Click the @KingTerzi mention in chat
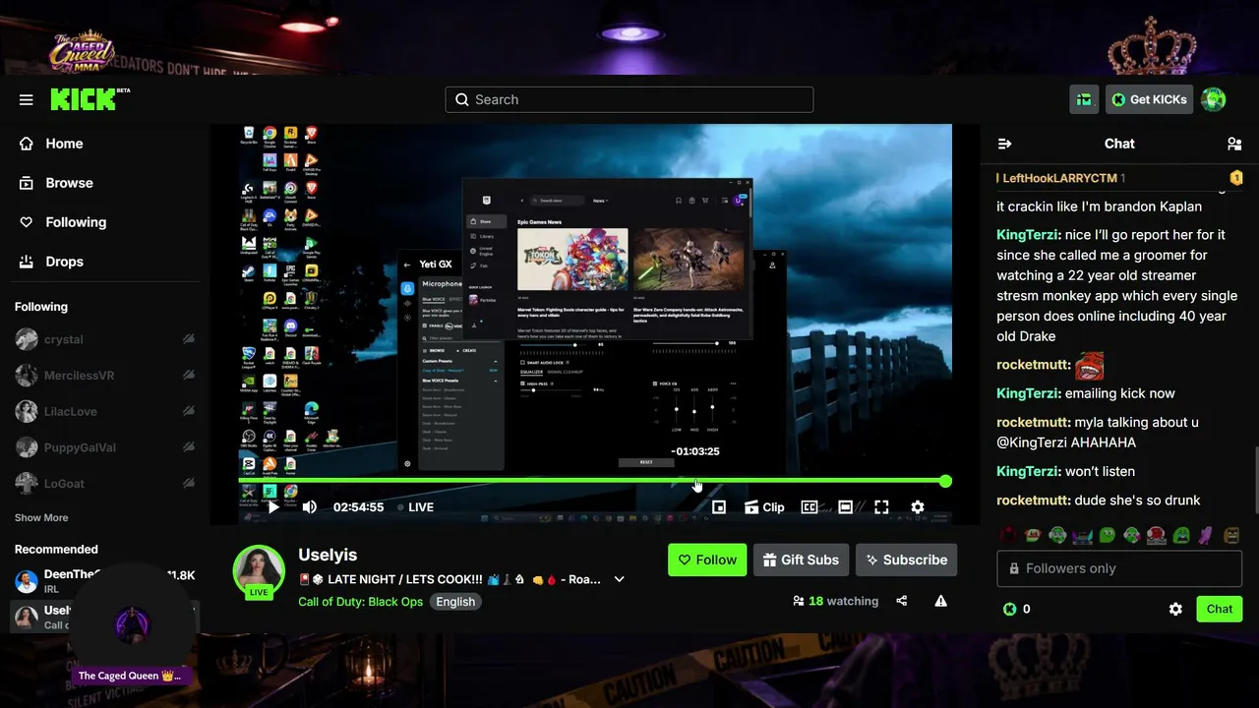 pyautogui.click(x=1032, y=442)
